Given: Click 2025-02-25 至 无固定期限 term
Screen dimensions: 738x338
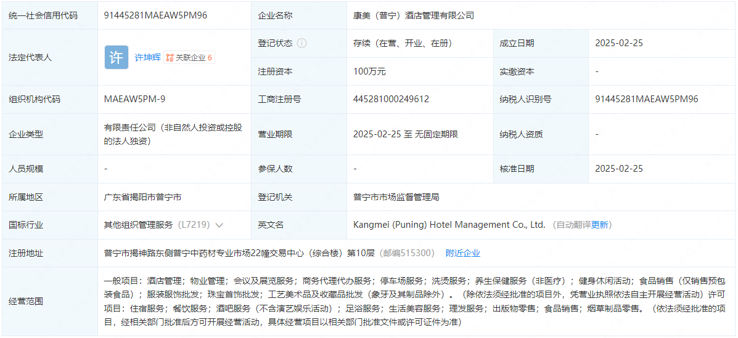Looking at the screenshot, I should point(406,134).
